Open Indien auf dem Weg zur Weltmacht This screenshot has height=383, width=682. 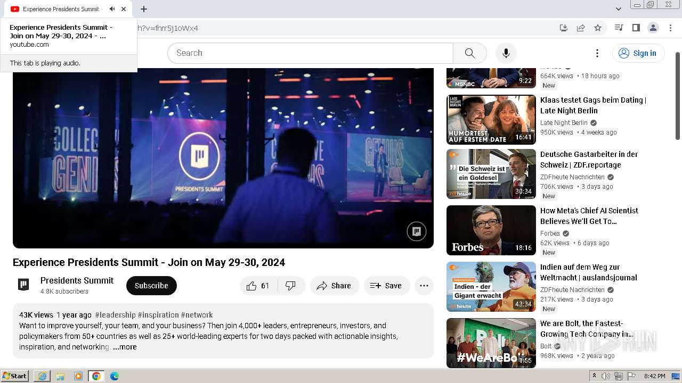(x=589, y=272)
